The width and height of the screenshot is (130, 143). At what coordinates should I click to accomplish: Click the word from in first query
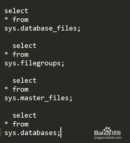click(x=21, y=20)
